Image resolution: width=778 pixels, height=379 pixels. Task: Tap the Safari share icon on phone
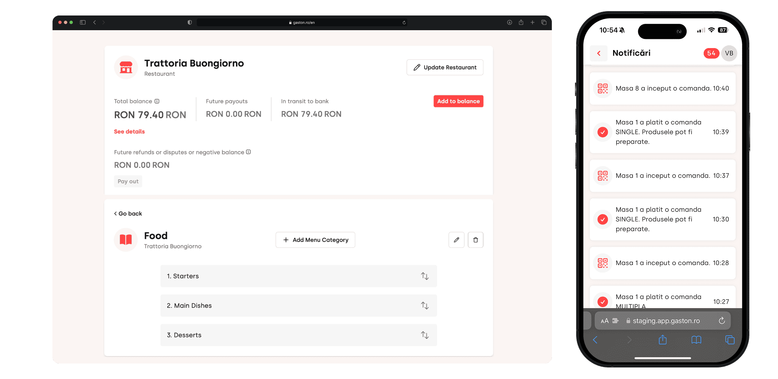(662, 340)
